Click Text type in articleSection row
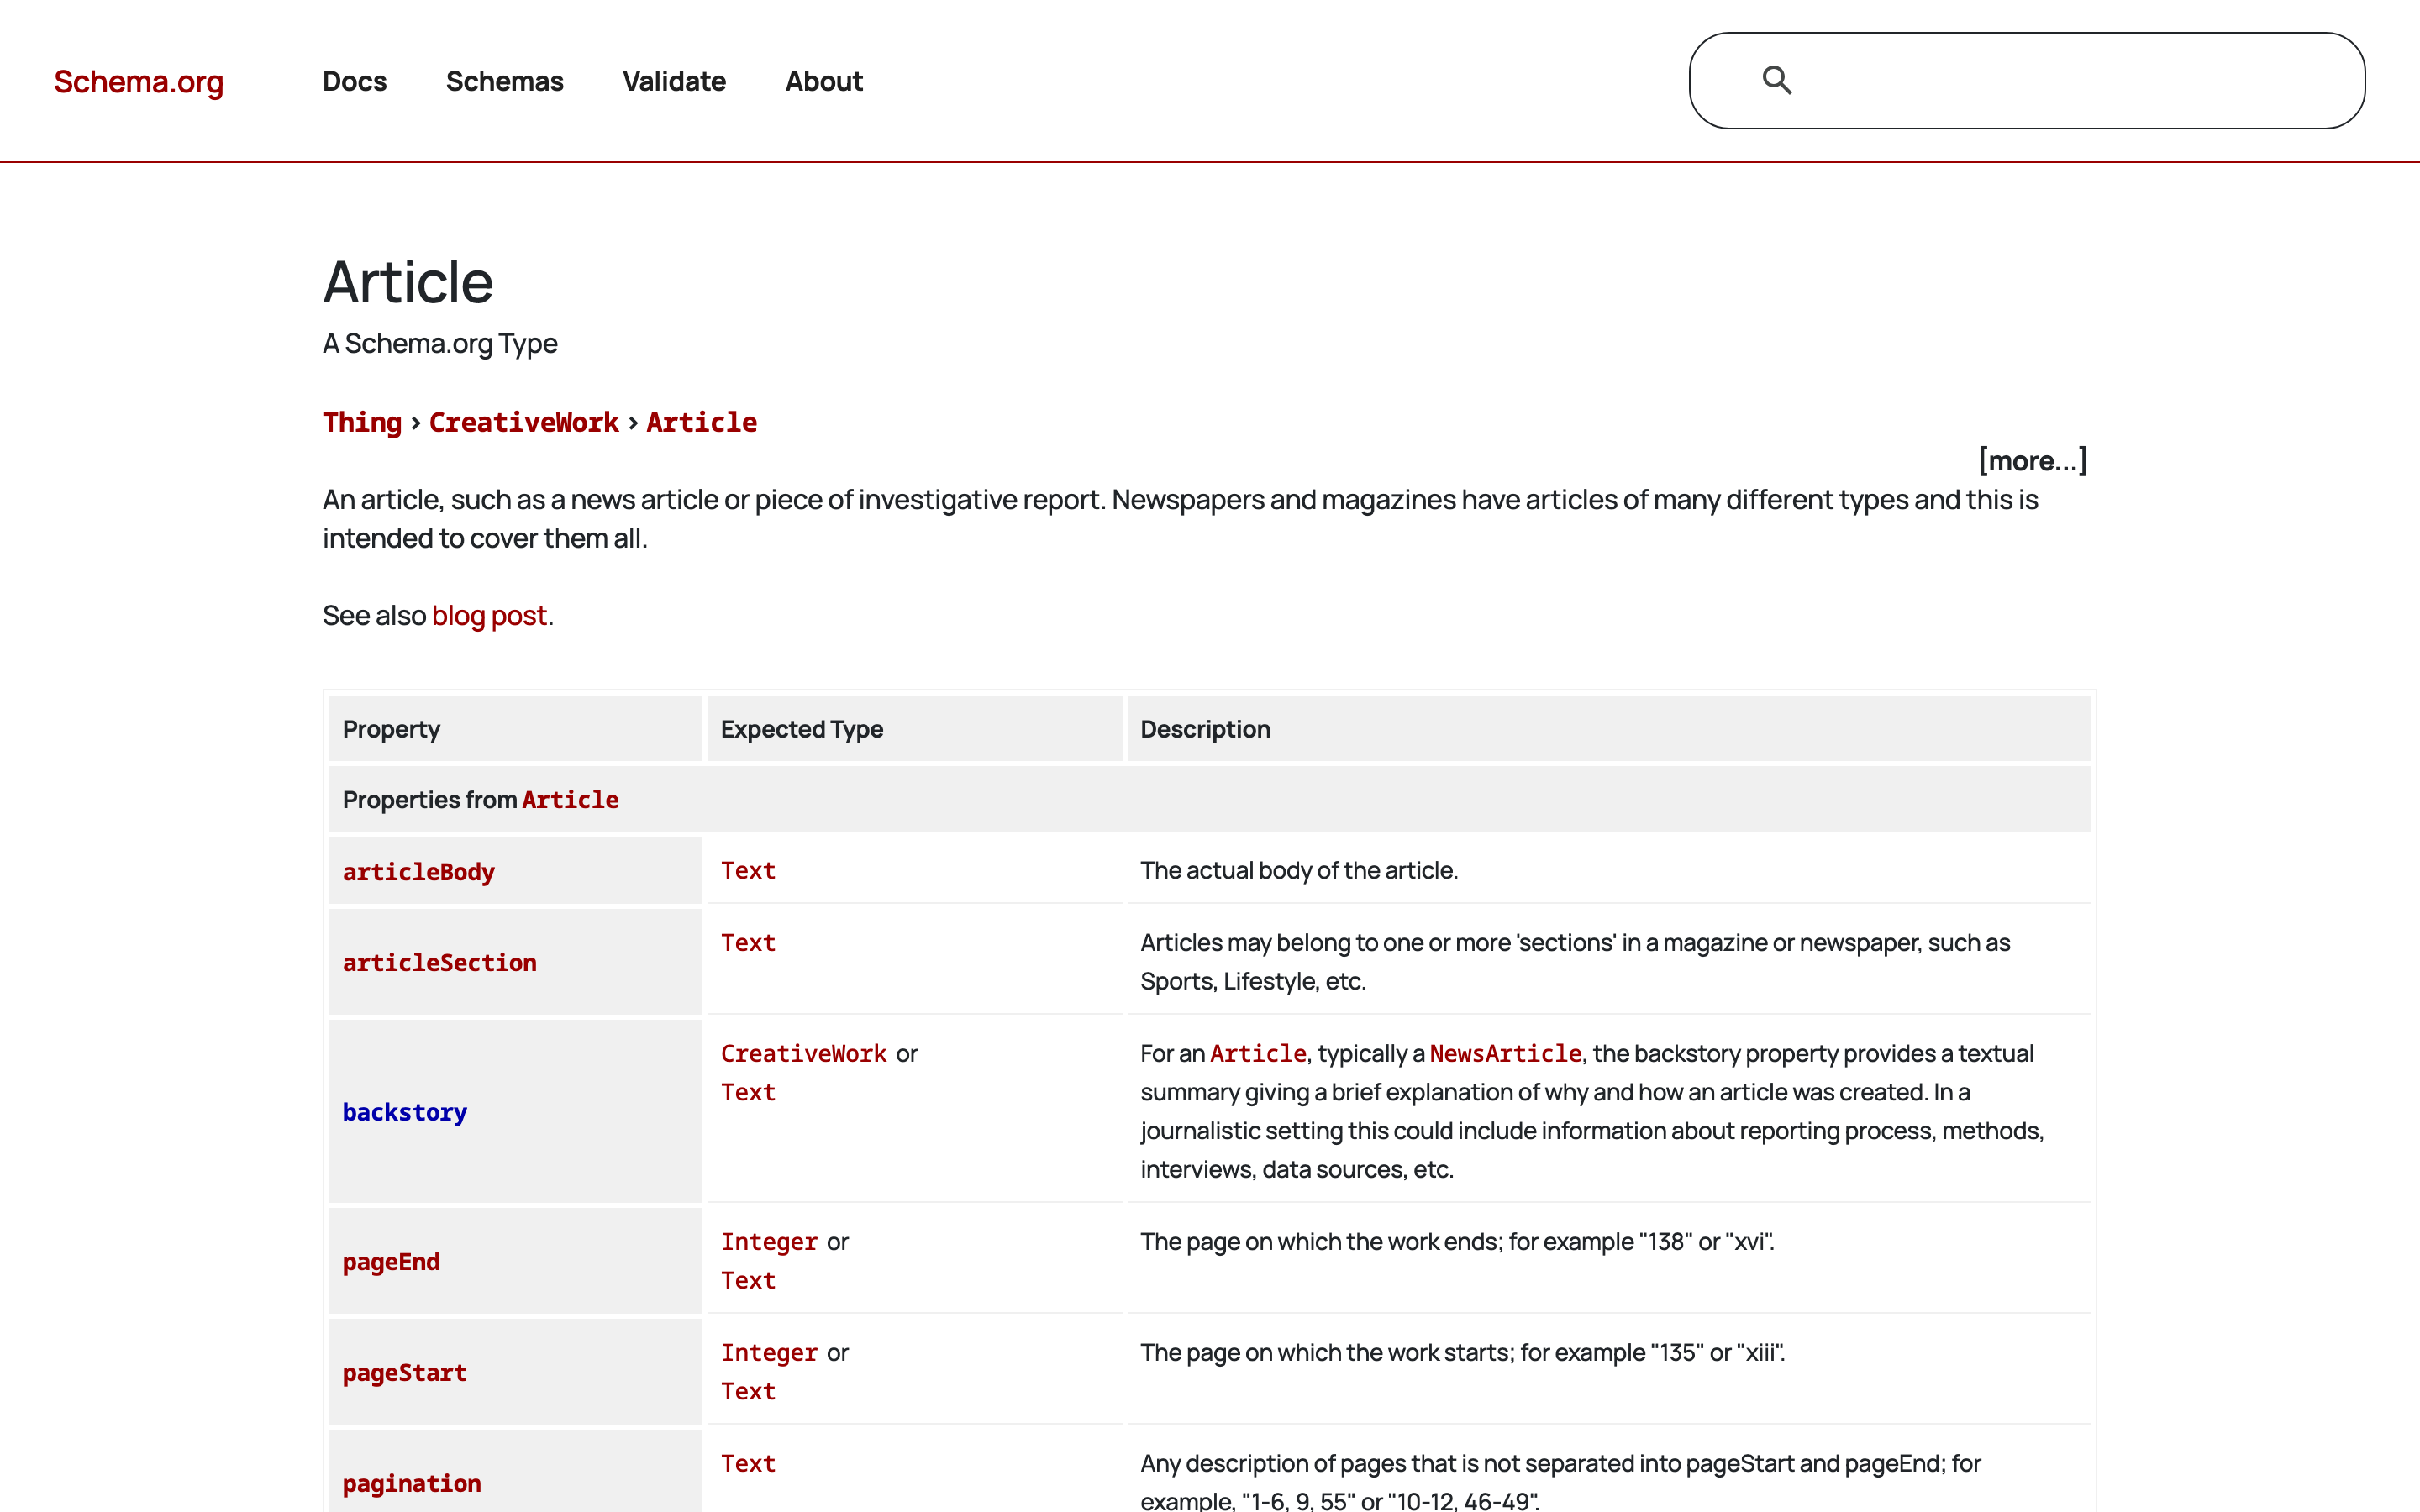The image size is (2420, 1512). point(748,942)
